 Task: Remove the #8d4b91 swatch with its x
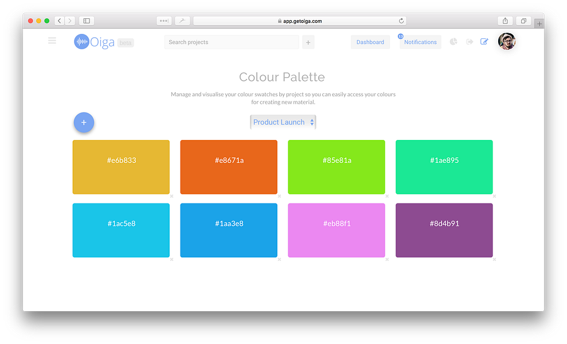point(494,259)
